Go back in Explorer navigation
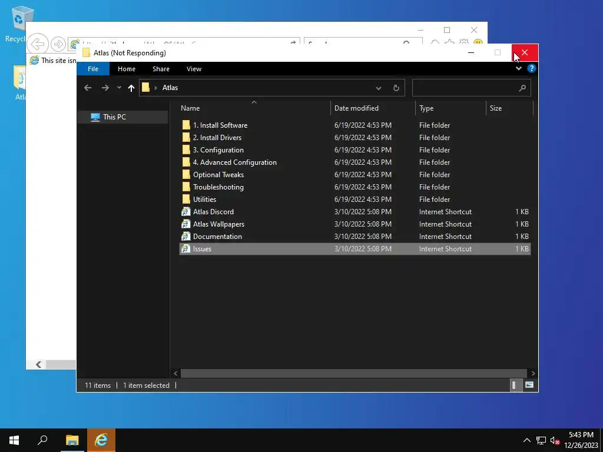 [x=88, y=88]
